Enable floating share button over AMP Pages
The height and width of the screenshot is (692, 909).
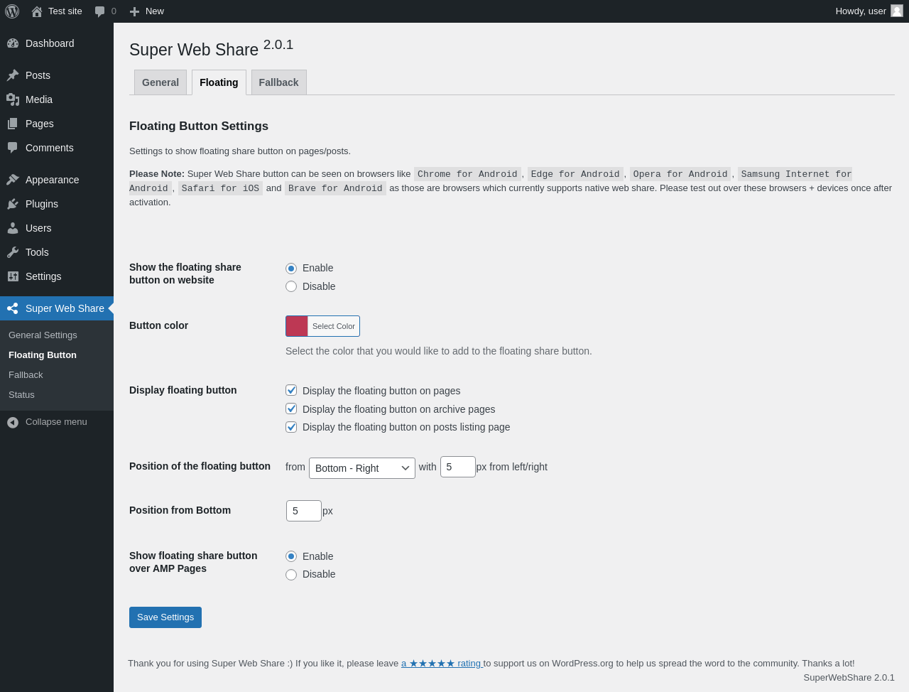coord(291,556)
